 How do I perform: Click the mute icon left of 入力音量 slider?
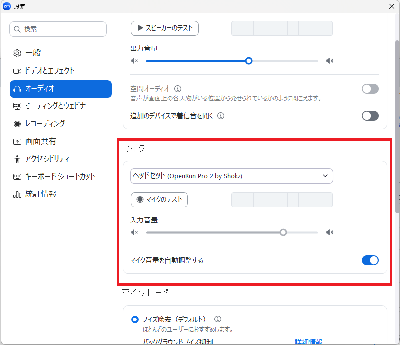click(x=134, y=232)
